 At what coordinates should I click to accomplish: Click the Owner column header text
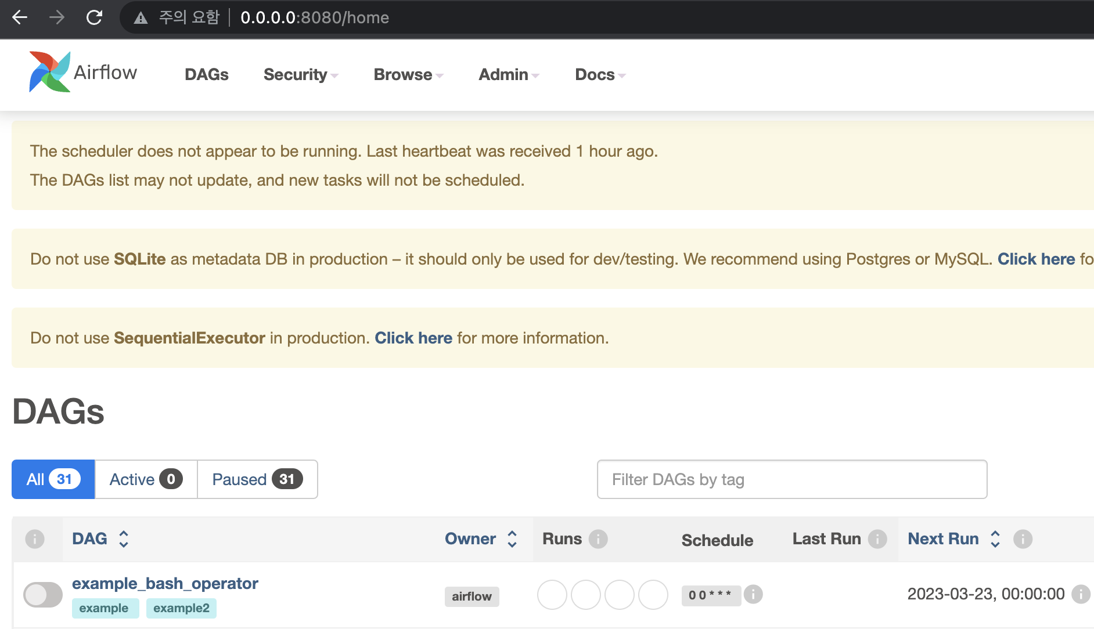[x=470, y=539]
